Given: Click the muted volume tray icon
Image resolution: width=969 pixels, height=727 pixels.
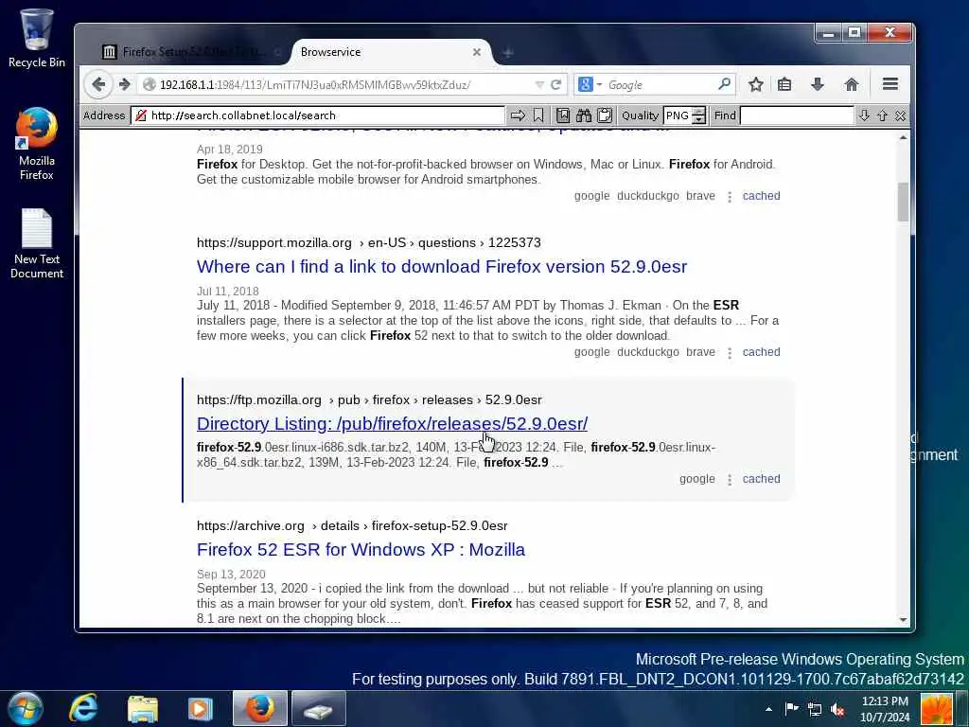Looking at the screenshot, I should point(838,709).
